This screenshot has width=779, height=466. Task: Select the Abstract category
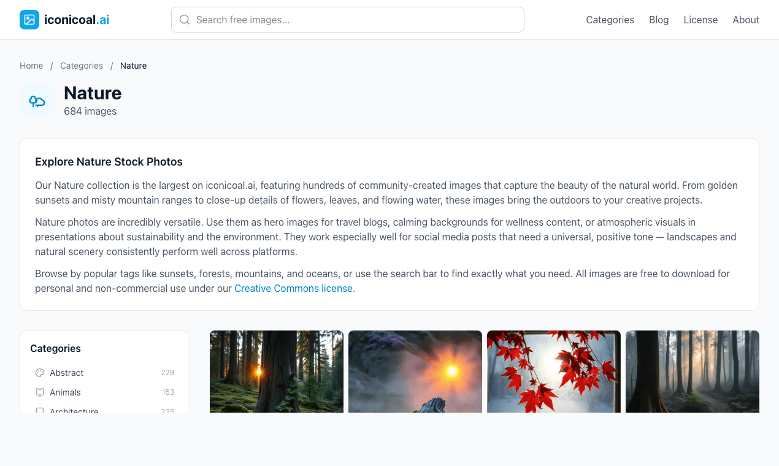67,373
